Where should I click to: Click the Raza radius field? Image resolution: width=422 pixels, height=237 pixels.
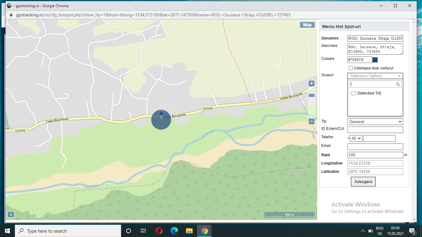pyautogui.click(x=375, y=155)
